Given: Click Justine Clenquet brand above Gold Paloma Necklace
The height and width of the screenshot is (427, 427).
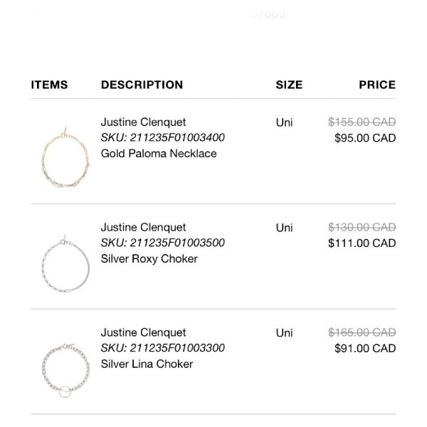Looking at the screenshot, I should coord(143,122).
